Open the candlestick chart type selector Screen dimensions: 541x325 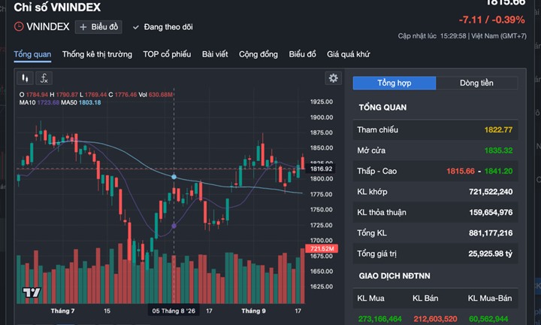(26, 78)
